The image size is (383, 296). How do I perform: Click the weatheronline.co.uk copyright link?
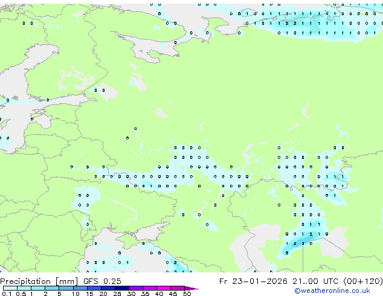[x=332, y=291]
